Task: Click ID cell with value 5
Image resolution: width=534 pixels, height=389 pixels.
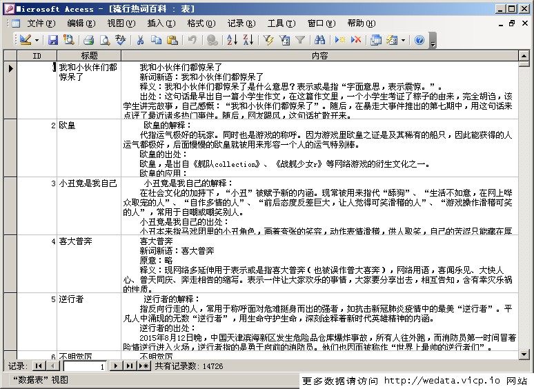Action: click(37, 321)
